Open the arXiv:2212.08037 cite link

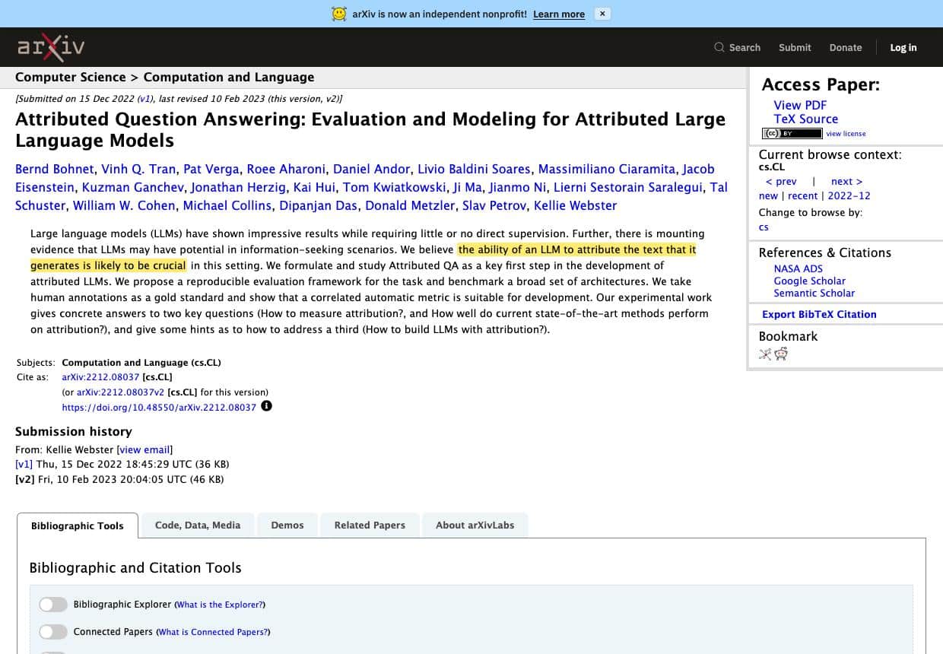[x=100, y=377]
